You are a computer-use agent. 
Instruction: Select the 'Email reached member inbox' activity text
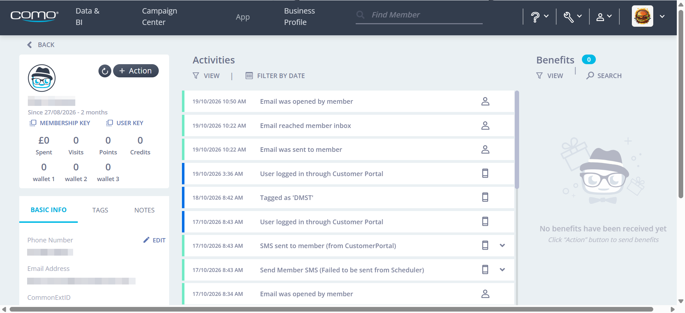(305, 126)
